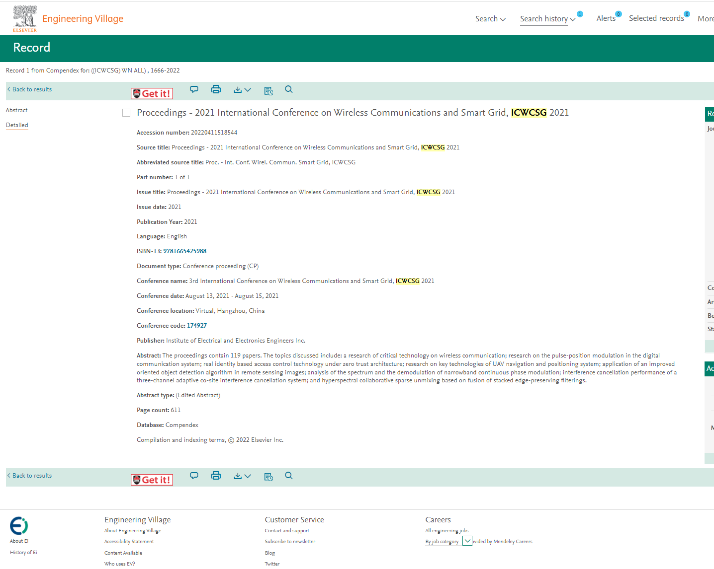The height and width of the screenshot is (569, 714).
Task: Click the Elsevier tree logo
Action: pyautogui.click(x=25, y=19)
